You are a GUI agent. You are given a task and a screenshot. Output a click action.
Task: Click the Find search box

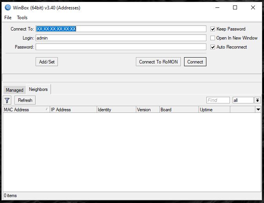(x=218, y=100)
